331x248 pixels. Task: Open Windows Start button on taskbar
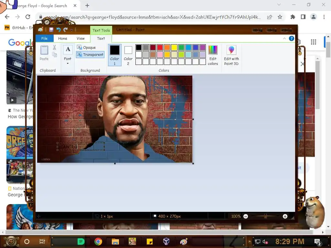tap(11, 242)
